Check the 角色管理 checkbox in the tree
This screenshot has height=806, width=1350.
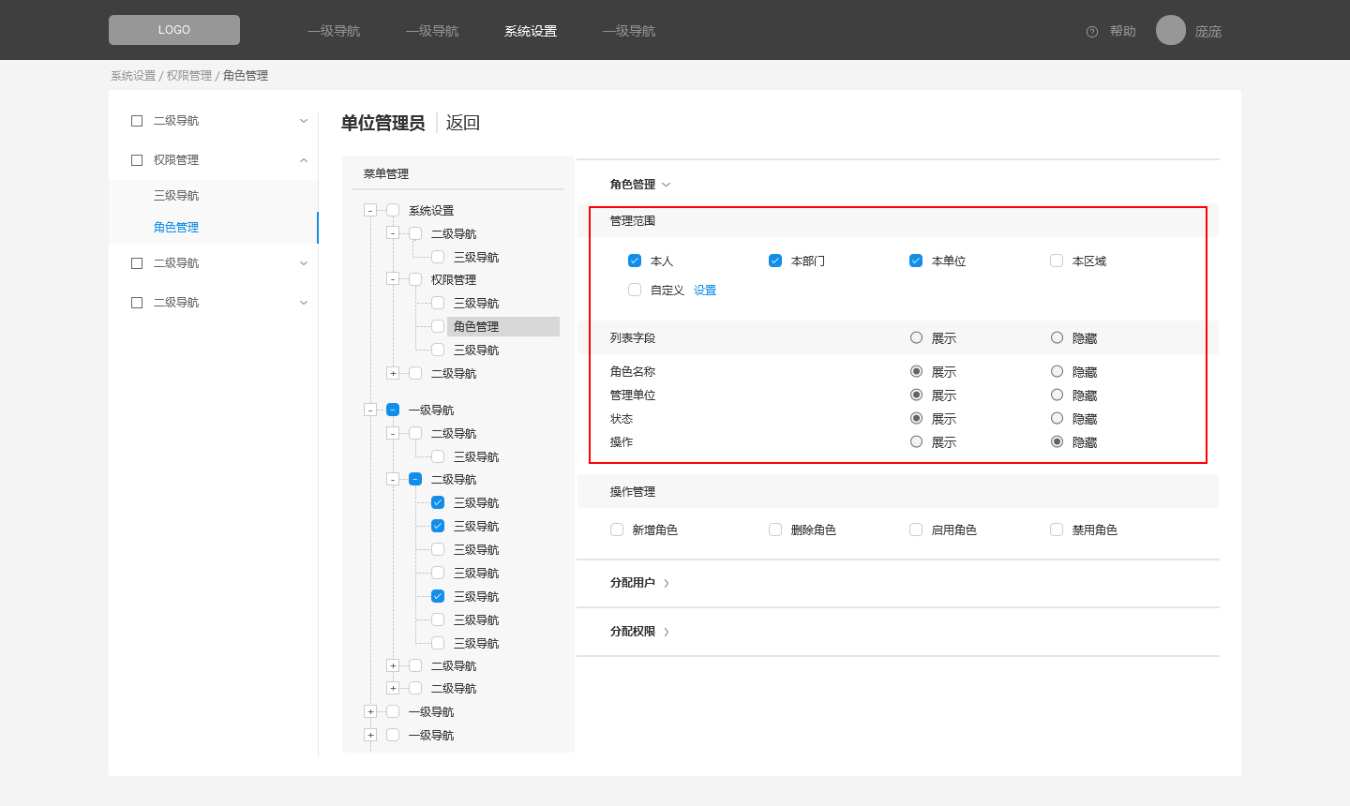438,326
